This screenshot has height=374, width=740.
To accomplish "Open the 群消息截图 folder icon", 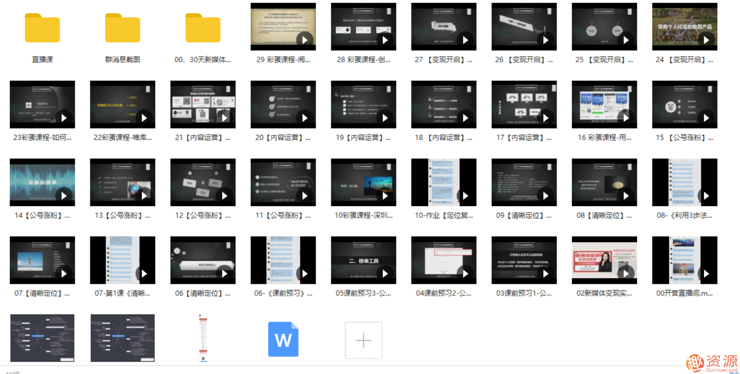I will pyautogui.click(x=122, y=28).
